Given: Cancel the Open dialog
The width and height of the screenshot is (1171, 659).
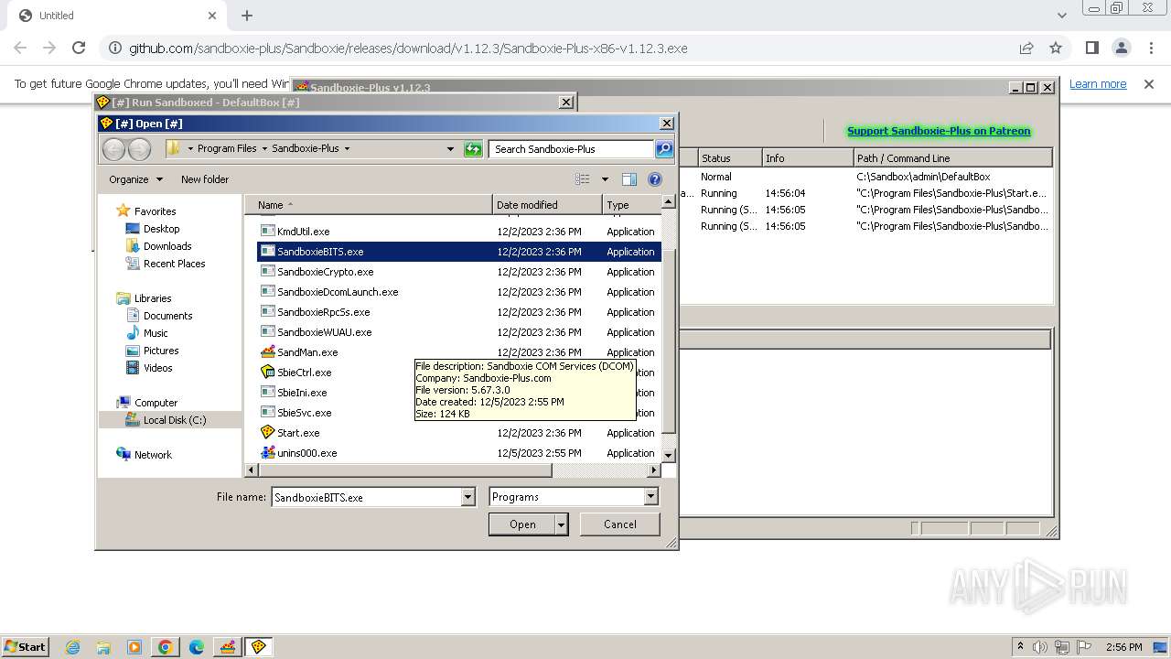Looking at the screenshot, I should (619, 524).
